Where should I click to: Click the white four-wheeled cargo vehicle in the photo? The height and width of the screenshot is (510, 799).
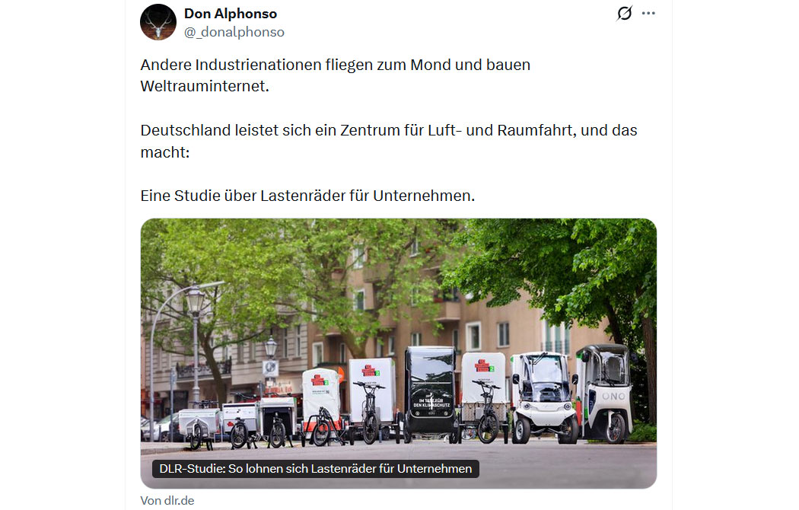click(544, 397)
